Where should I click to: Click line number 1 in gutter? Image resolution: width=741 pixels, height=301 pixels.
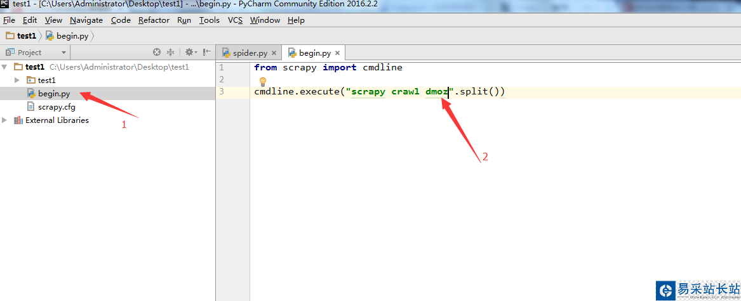(222, 67)
